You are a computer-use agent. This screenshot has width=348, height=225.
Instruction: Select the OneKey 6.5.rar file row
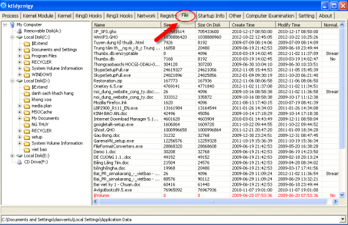(x=216, y=86)
